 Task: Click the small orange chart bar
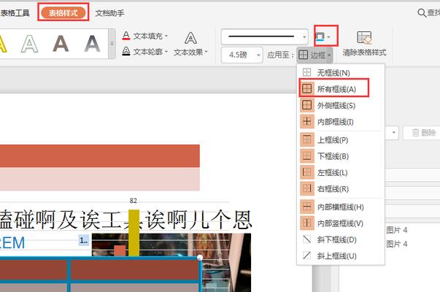pyautogui.click(x=120, y=250)
